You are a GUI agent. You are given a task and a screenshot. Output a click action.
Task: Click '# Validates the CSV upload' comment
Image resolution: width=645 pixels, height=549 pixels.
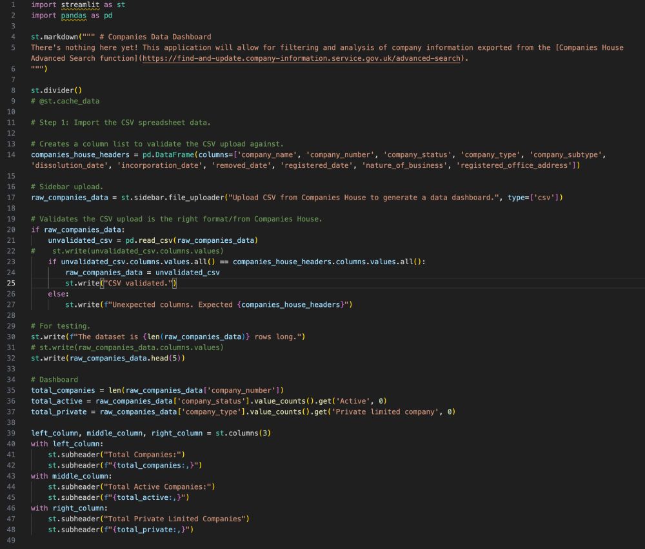(x=177, y=219)
